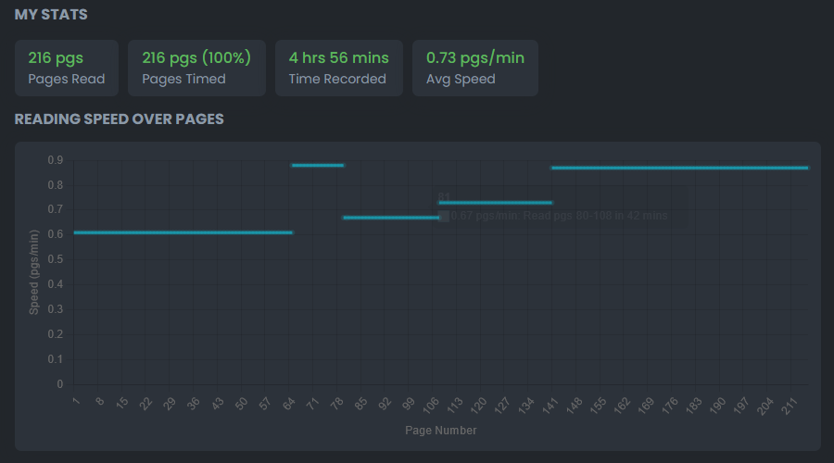Select the 0.61 pgs/min line segment

click(x=183, y=232)
